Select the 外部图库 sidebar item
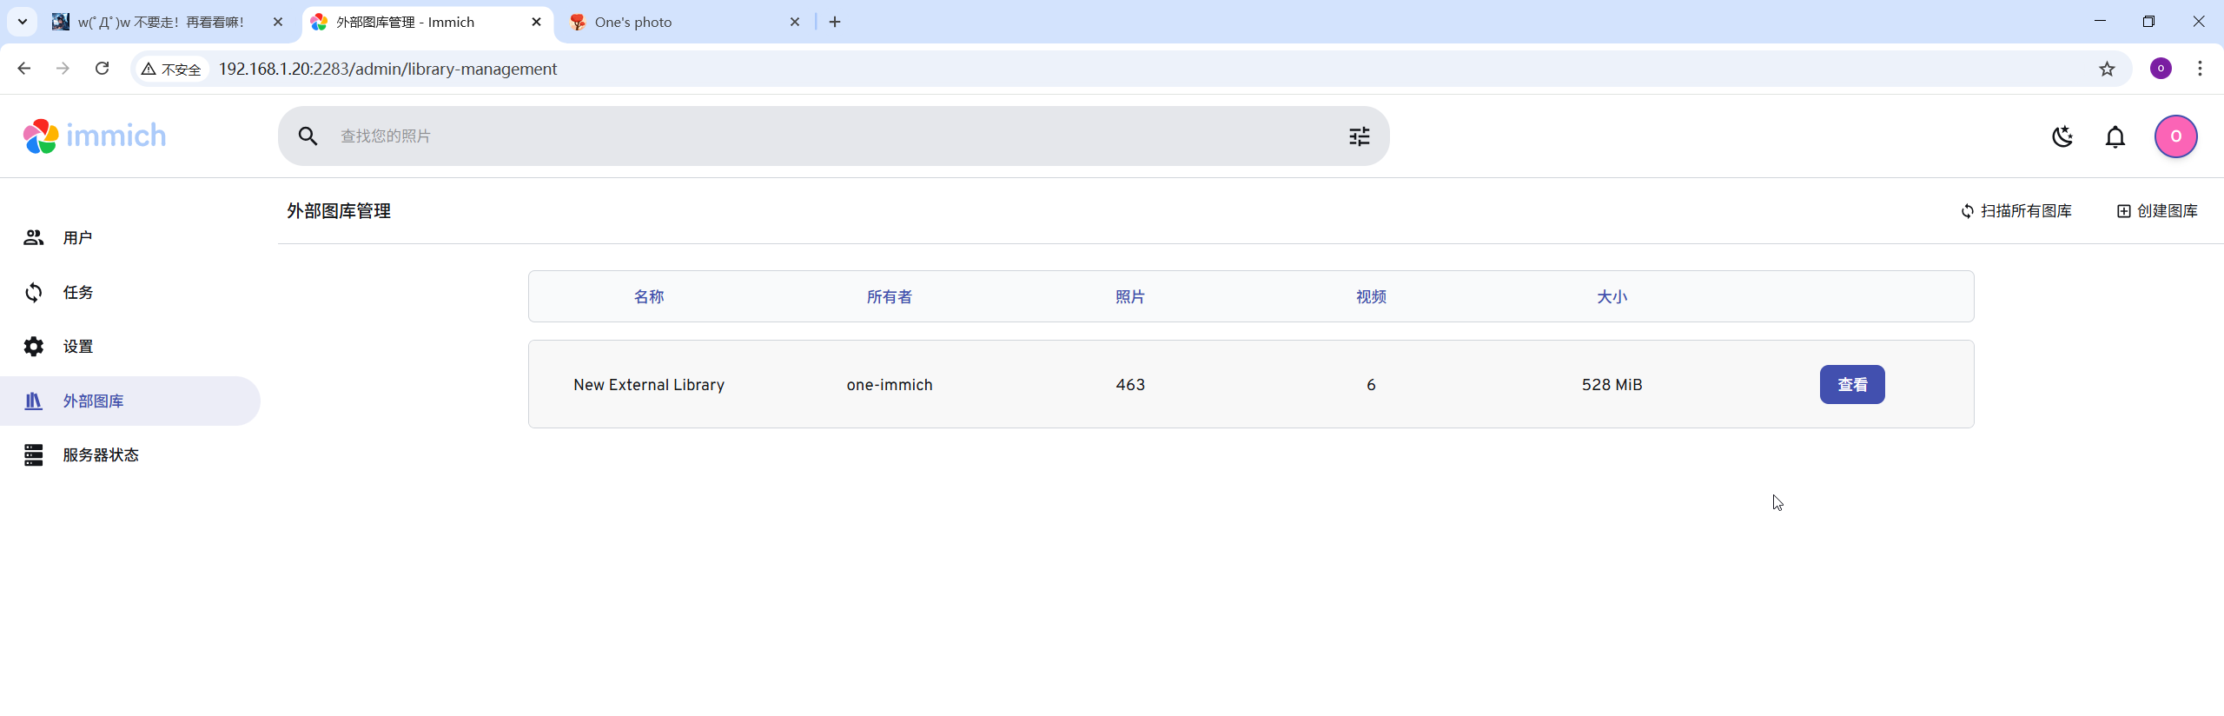The width and height of the screenshot is (2224, 716). (x=93, y=401)
